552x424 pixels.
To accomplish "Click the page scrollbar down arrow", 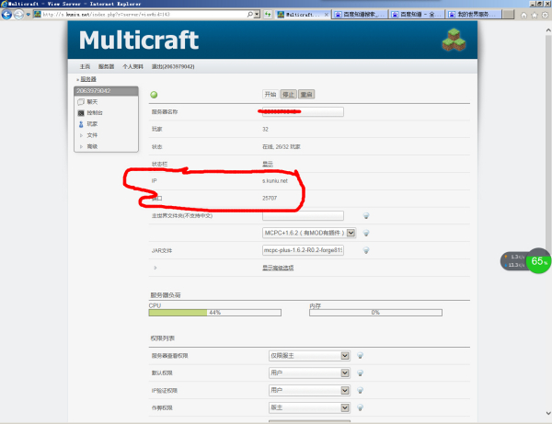I will pyautogui.click(x=548, y=413).
